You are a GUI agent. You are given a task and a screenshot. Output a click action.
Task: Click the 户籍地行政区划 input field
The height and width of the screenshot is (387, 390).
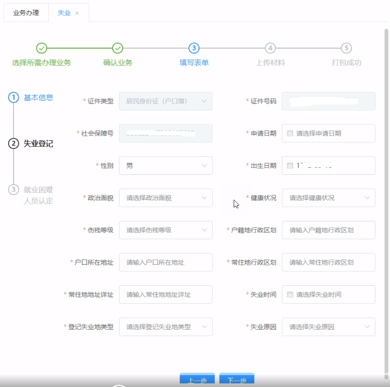coord(328,230)
